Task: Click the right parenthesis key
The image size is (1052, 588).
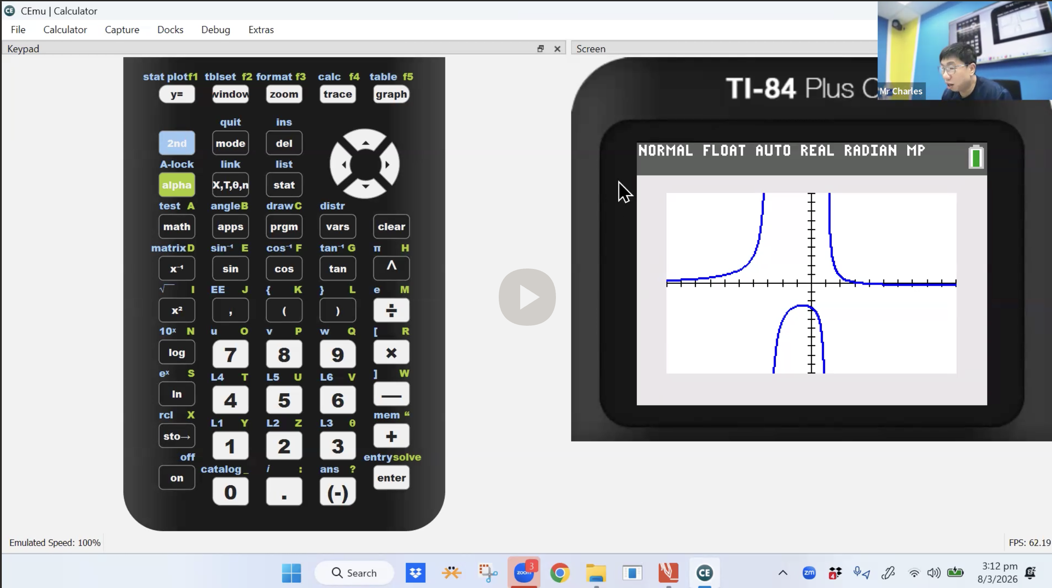Action: (337, 310)
